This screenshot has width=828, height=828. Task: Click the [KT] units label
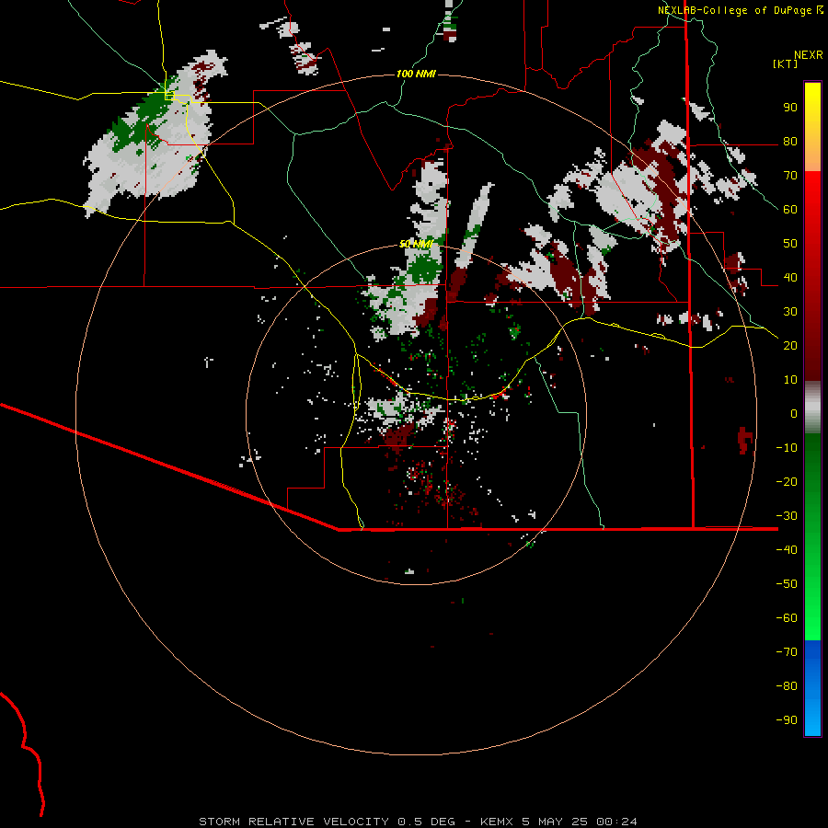point(785,63)
